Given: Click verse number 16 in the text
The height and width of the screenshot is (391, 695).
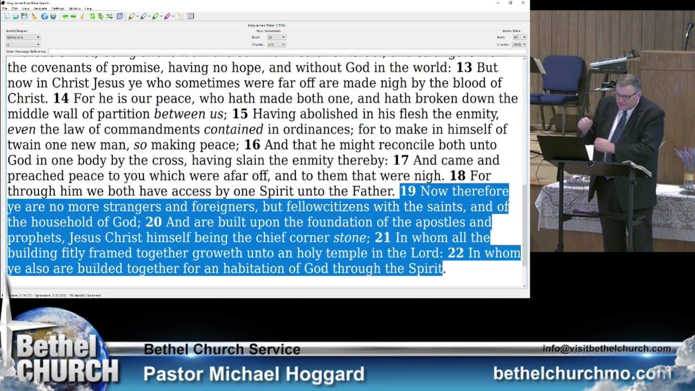Looking at the screenshot, I should 252,145.
